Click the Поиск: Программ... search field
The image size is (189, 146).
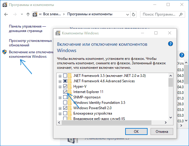click(x=162, y=14)
